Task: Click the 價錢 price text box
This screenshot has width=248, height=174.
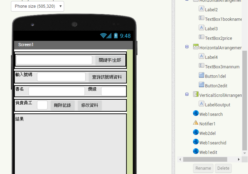Action: 113,91
